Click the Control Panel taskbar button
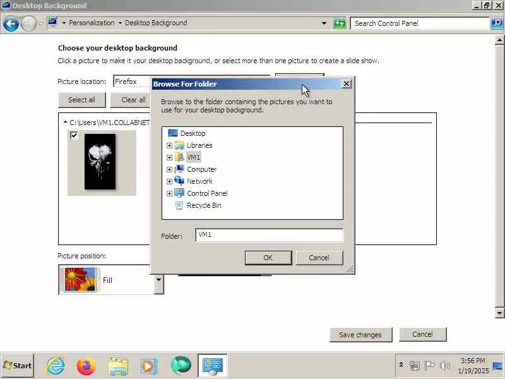This screenshot has height=379, width=505. (x=213, y=366)
